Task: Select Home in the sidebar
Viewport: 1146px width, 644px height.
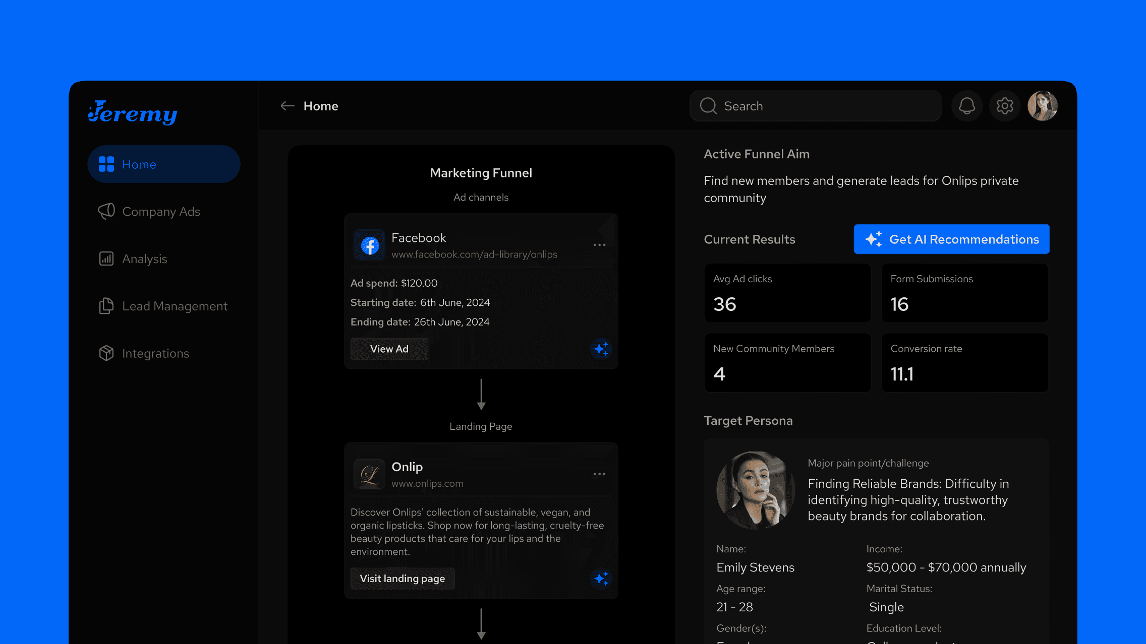Action: click(x=163, y=164)
